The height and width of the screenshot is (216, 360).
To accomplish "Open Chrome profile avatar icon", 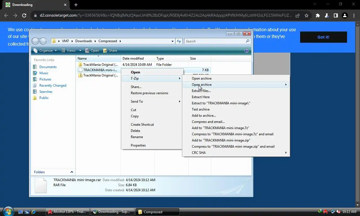I will click(x=345, y=15).
